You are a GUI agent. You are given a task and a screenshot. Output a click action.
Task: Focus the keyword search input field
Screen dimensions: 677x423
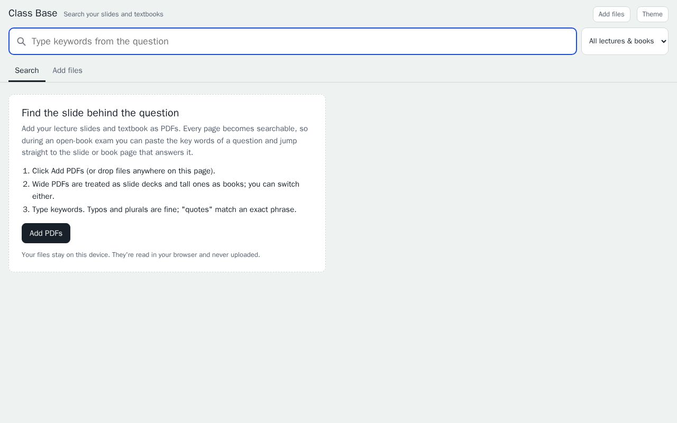tap(292, 41)
